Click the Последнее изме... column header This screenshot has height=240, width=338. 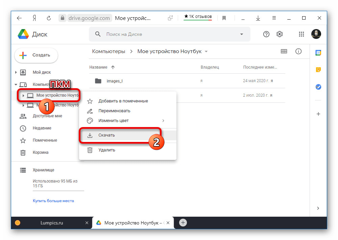260,67
